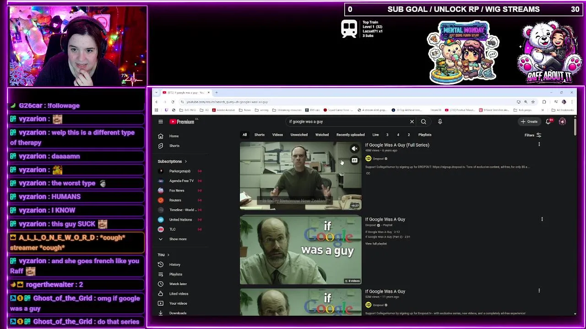Open more options for Full Series video

point(539,144)
